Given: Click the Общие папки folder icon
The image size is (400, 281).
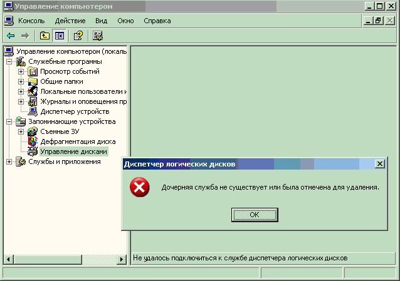Looking at the screenshot, I should (x=33, y=81).
